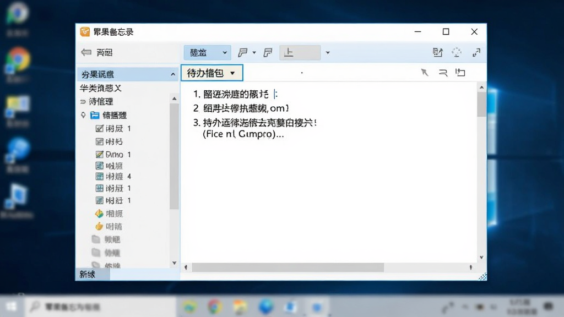Click the taskbar search box
The width and height of the screenshot is (564, 317).
tap(101, 307)
